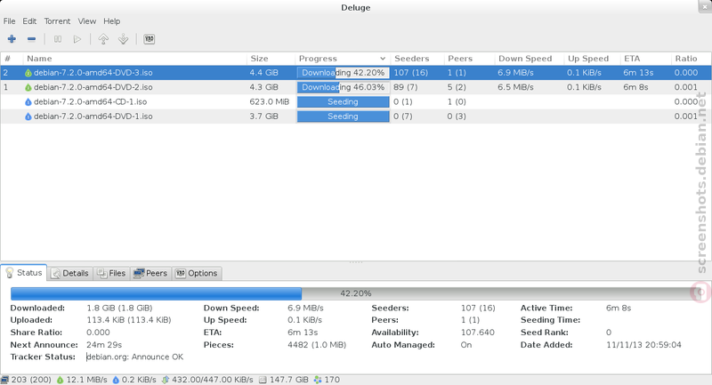Click the 6m 8s ETA cell in torrent list
Screen dimensions: 712x385
(635, 87)
